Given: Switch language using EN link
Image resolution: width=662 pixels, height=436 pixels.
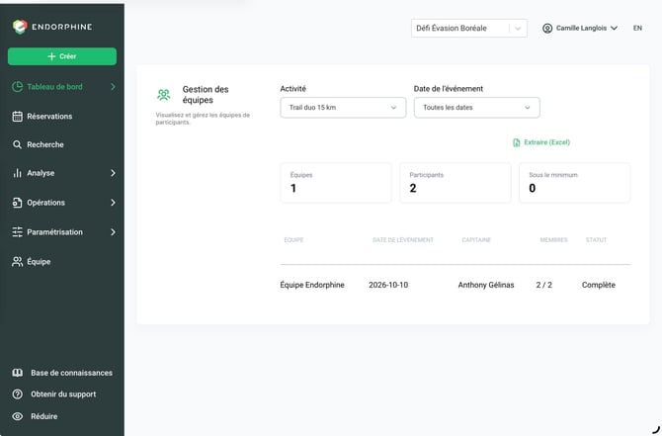Looking at the screenshot, I should click(637, 28).
